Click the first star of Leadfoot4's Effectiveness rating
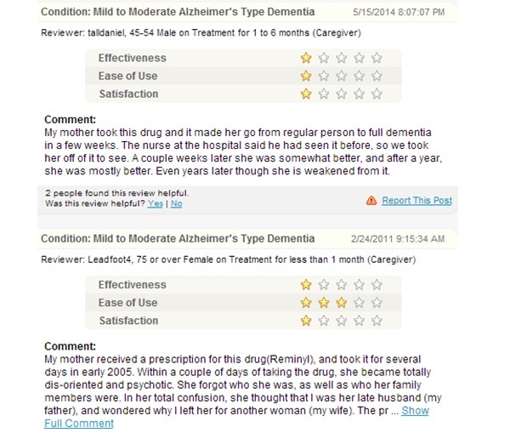The height and width of the screenshot is (433, 510). click(306, 285)
